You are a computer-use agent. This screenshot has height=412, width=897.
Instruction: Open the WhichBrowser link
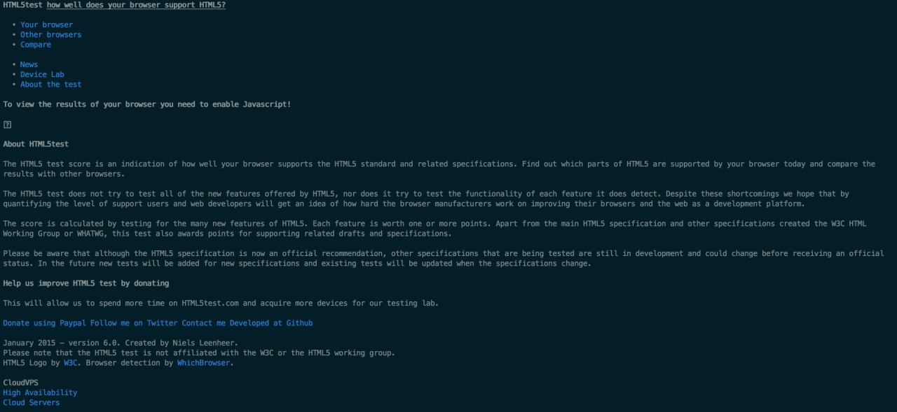203,363
